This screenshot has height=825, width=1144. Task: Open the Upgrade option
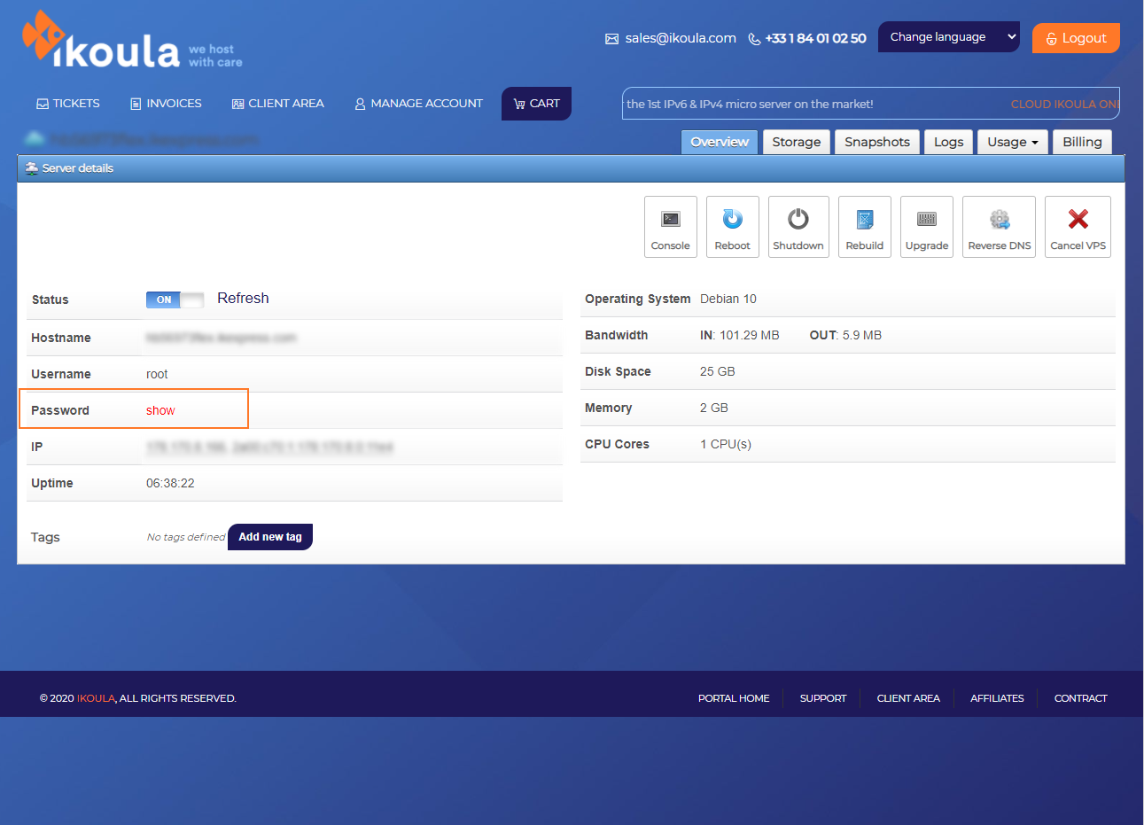pos(927,227)
